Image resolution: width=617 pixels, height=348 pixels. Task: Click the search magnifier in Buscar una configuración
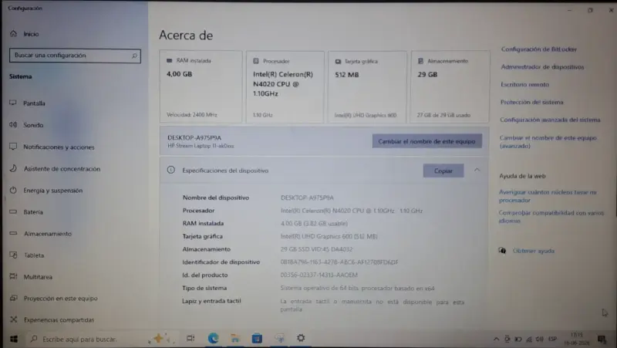coord(134,56)
